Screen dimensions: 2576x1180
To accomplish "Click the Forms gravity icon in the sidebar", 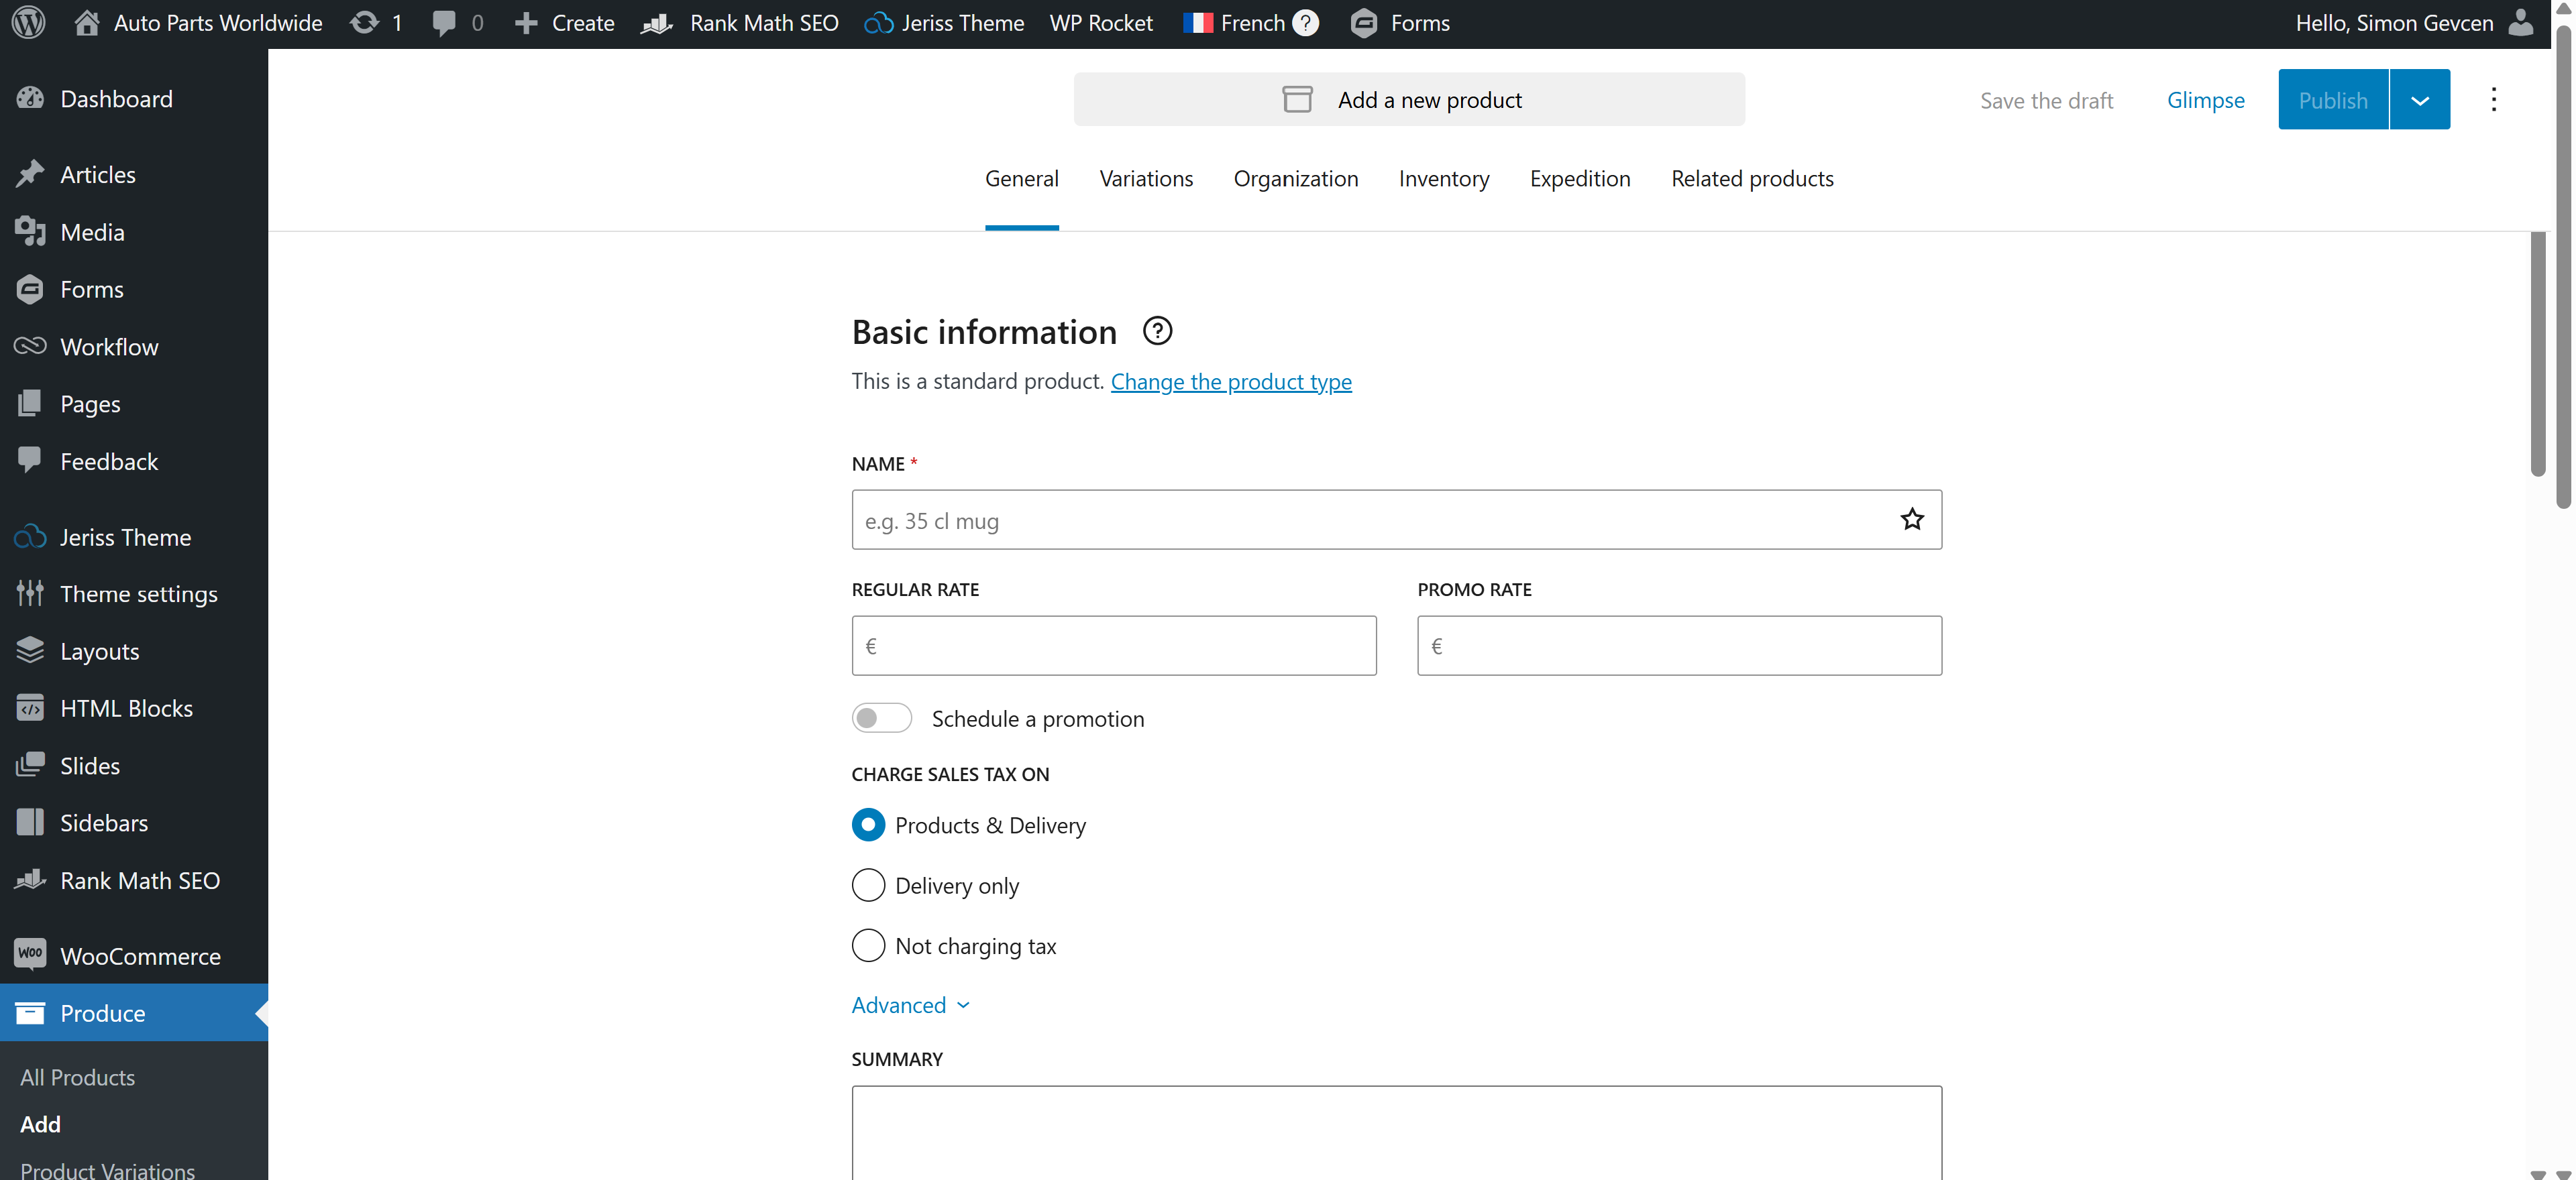I will click(30, 289).
